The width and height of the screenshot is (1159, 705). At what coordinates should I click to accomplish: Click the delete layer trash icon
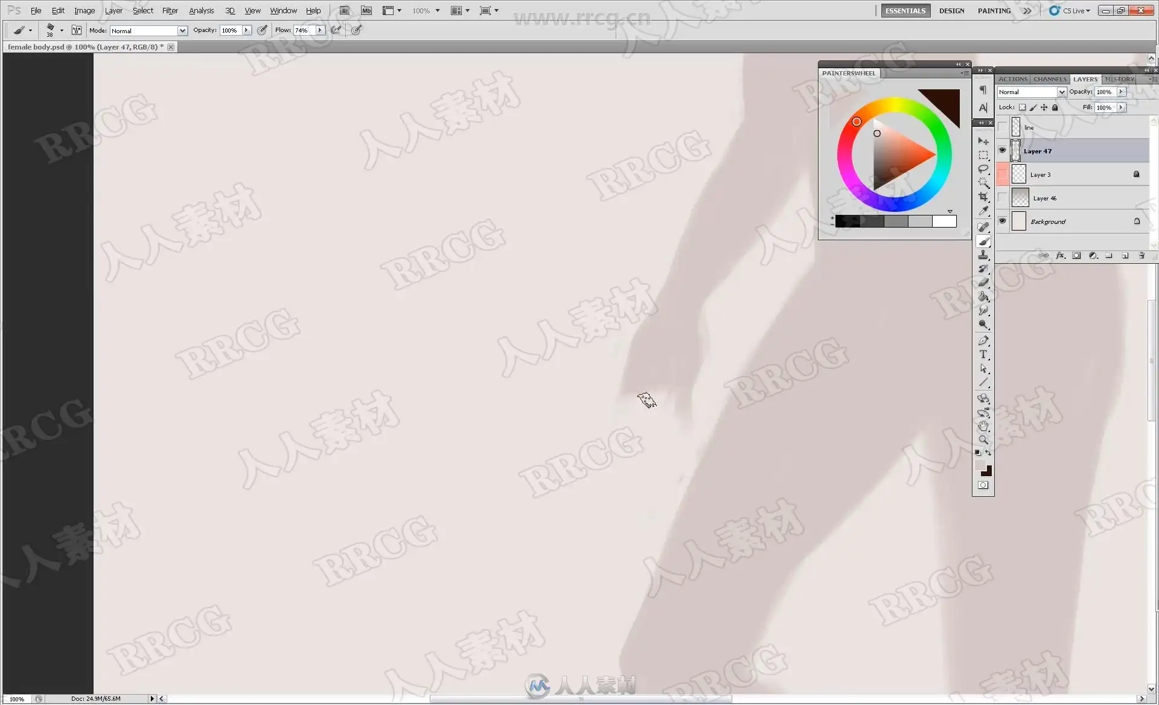(1141, 256)
